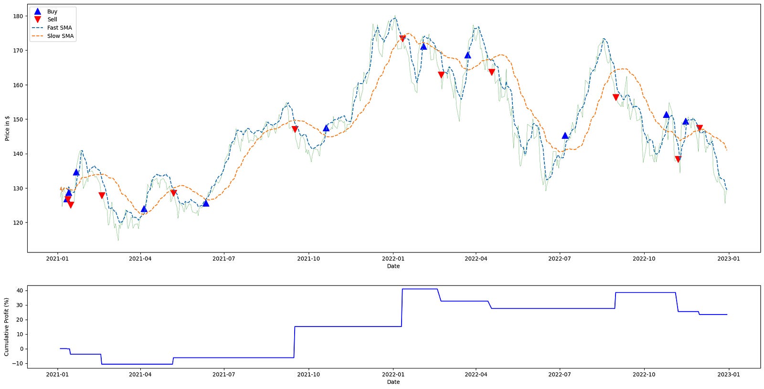Click the buy marker near 147 in October 2021
764x389 pixels.
pyautogui.click(x=326, y=128)
